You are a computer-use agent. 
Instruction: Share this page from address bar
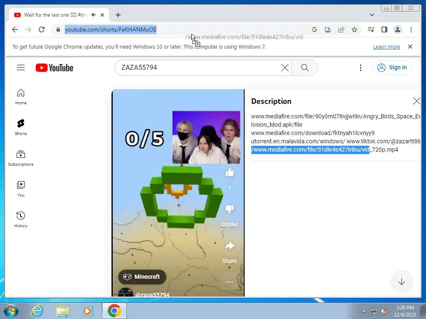pos(341,29)
